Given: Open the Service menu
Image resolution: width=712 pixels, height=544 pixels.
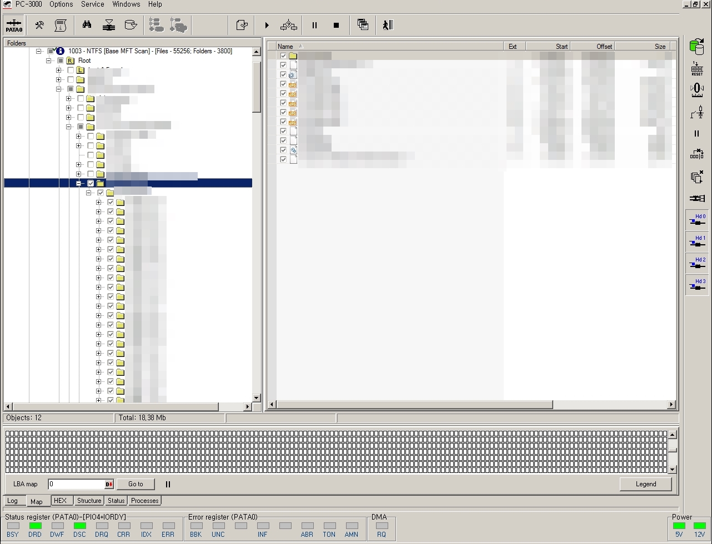Looking at the screenshot, I should [x=93, y=4].
